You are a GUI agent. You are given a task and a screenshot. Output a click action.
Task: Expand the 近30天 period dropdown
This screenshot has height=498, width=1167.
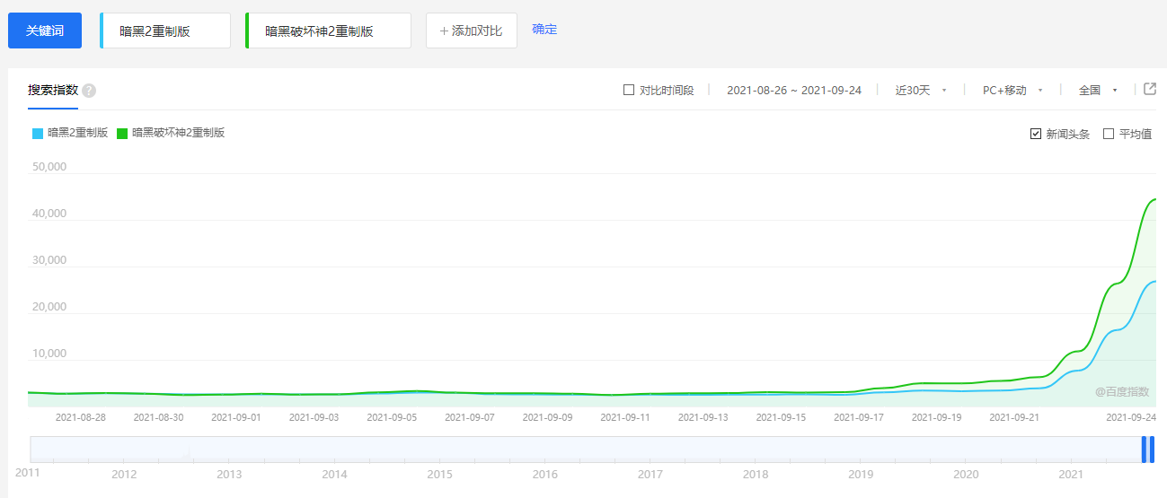[x=921, y=90]
